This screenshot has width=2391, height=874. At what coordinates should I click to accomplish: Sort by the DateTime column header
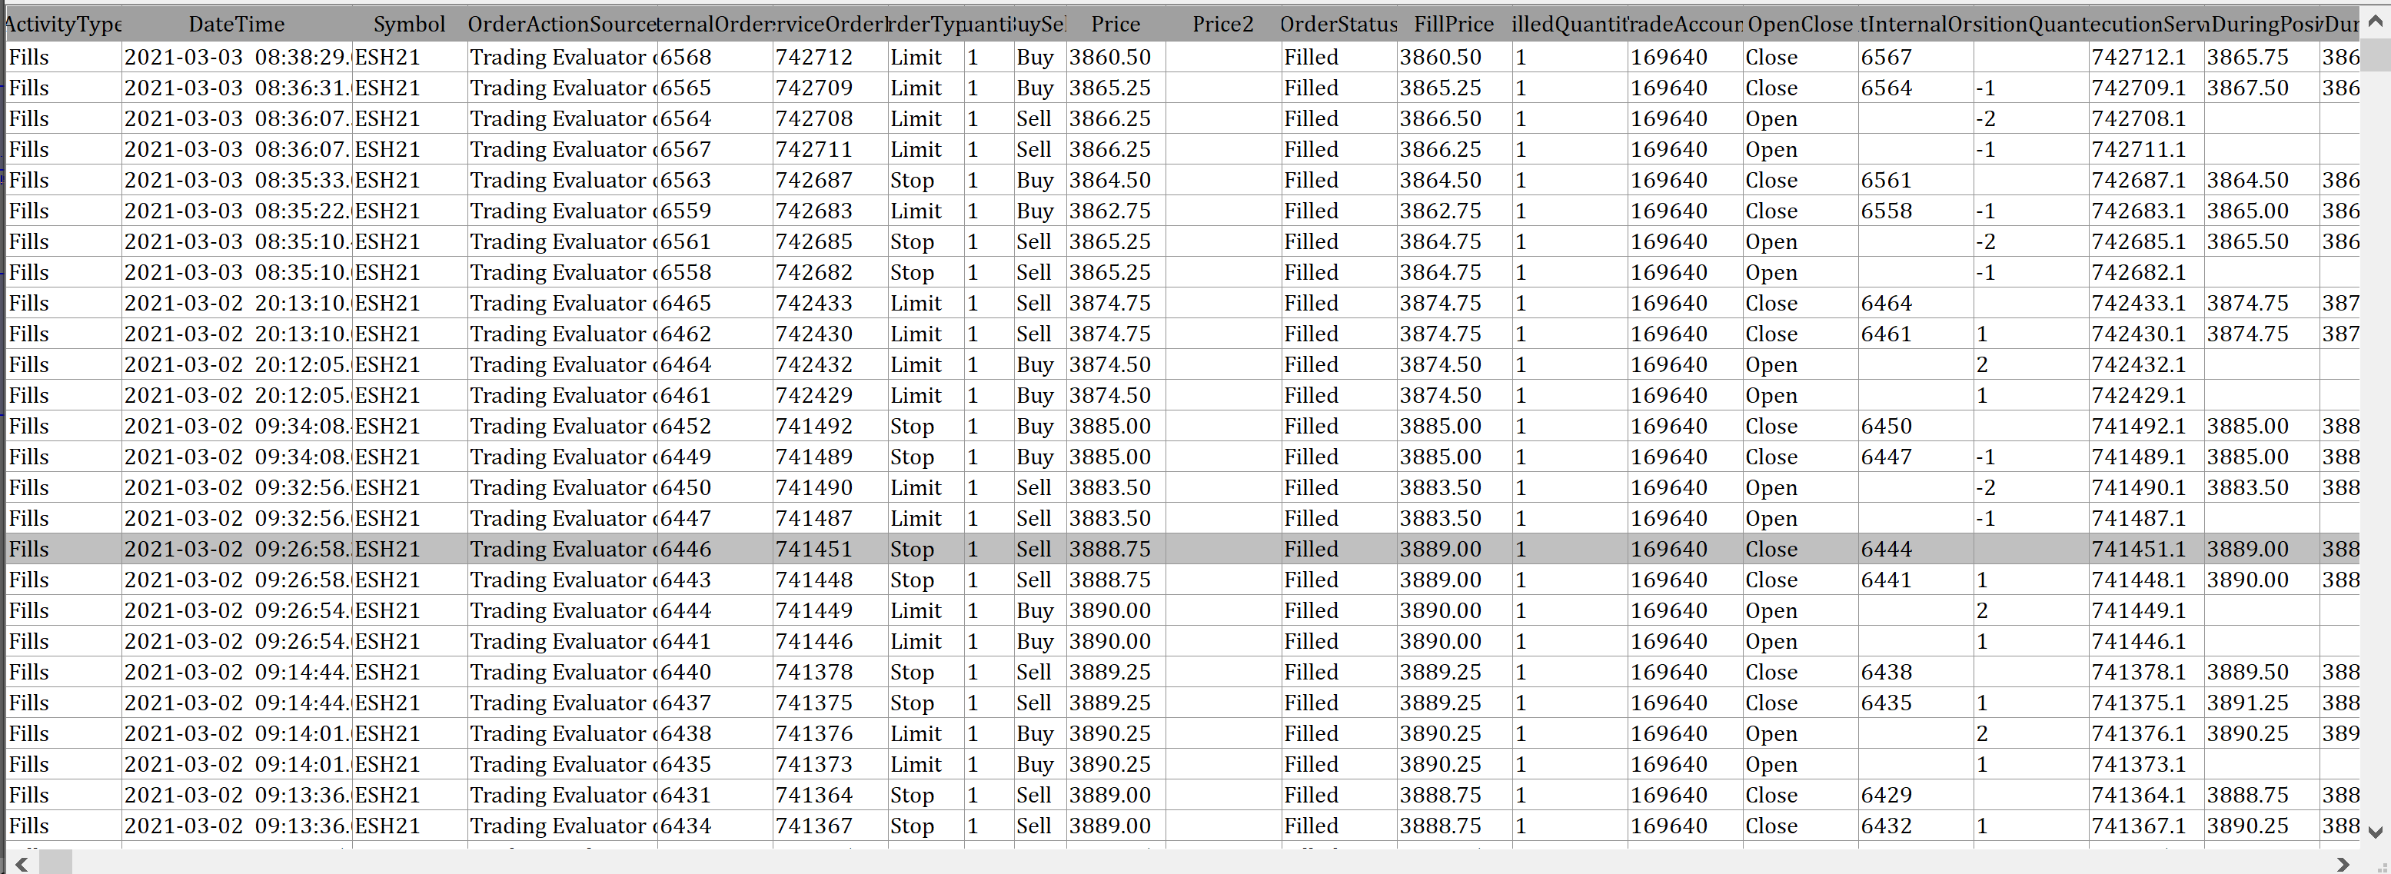pyautogui.click(x=236, y=24)
